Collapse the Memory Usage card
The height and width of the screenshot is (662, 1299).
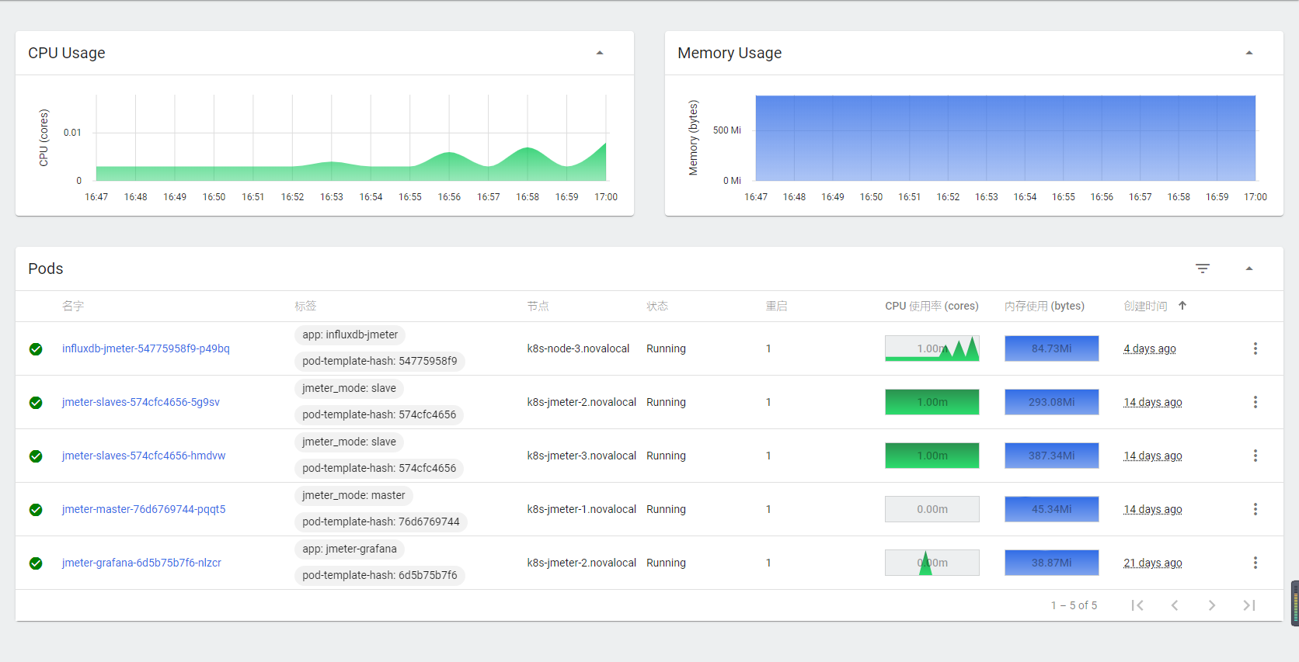(1249, 53)
